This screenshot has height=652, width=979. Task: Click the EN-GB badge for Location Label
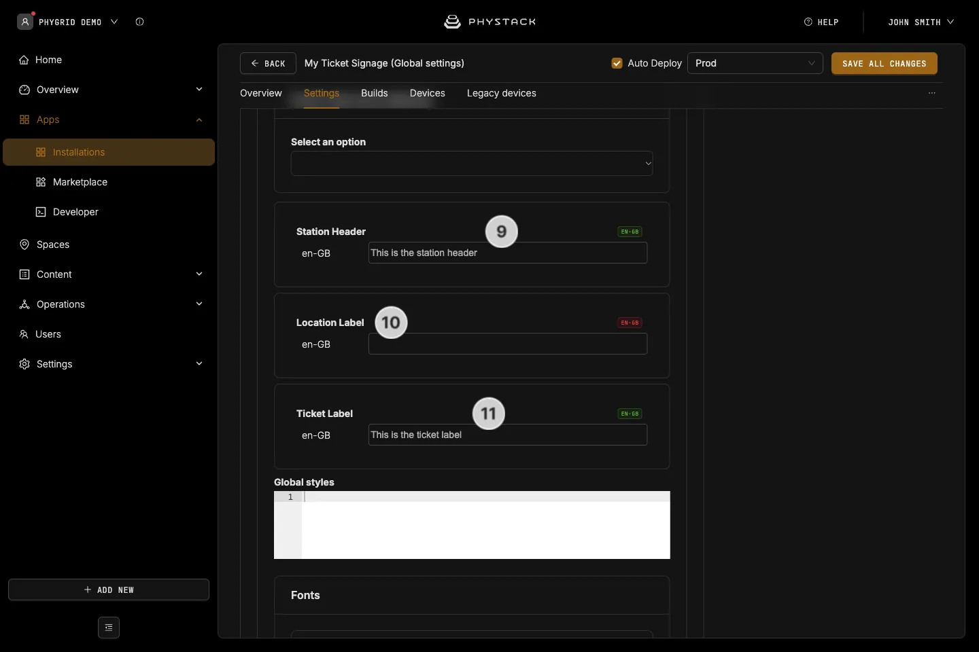point(630,323)
